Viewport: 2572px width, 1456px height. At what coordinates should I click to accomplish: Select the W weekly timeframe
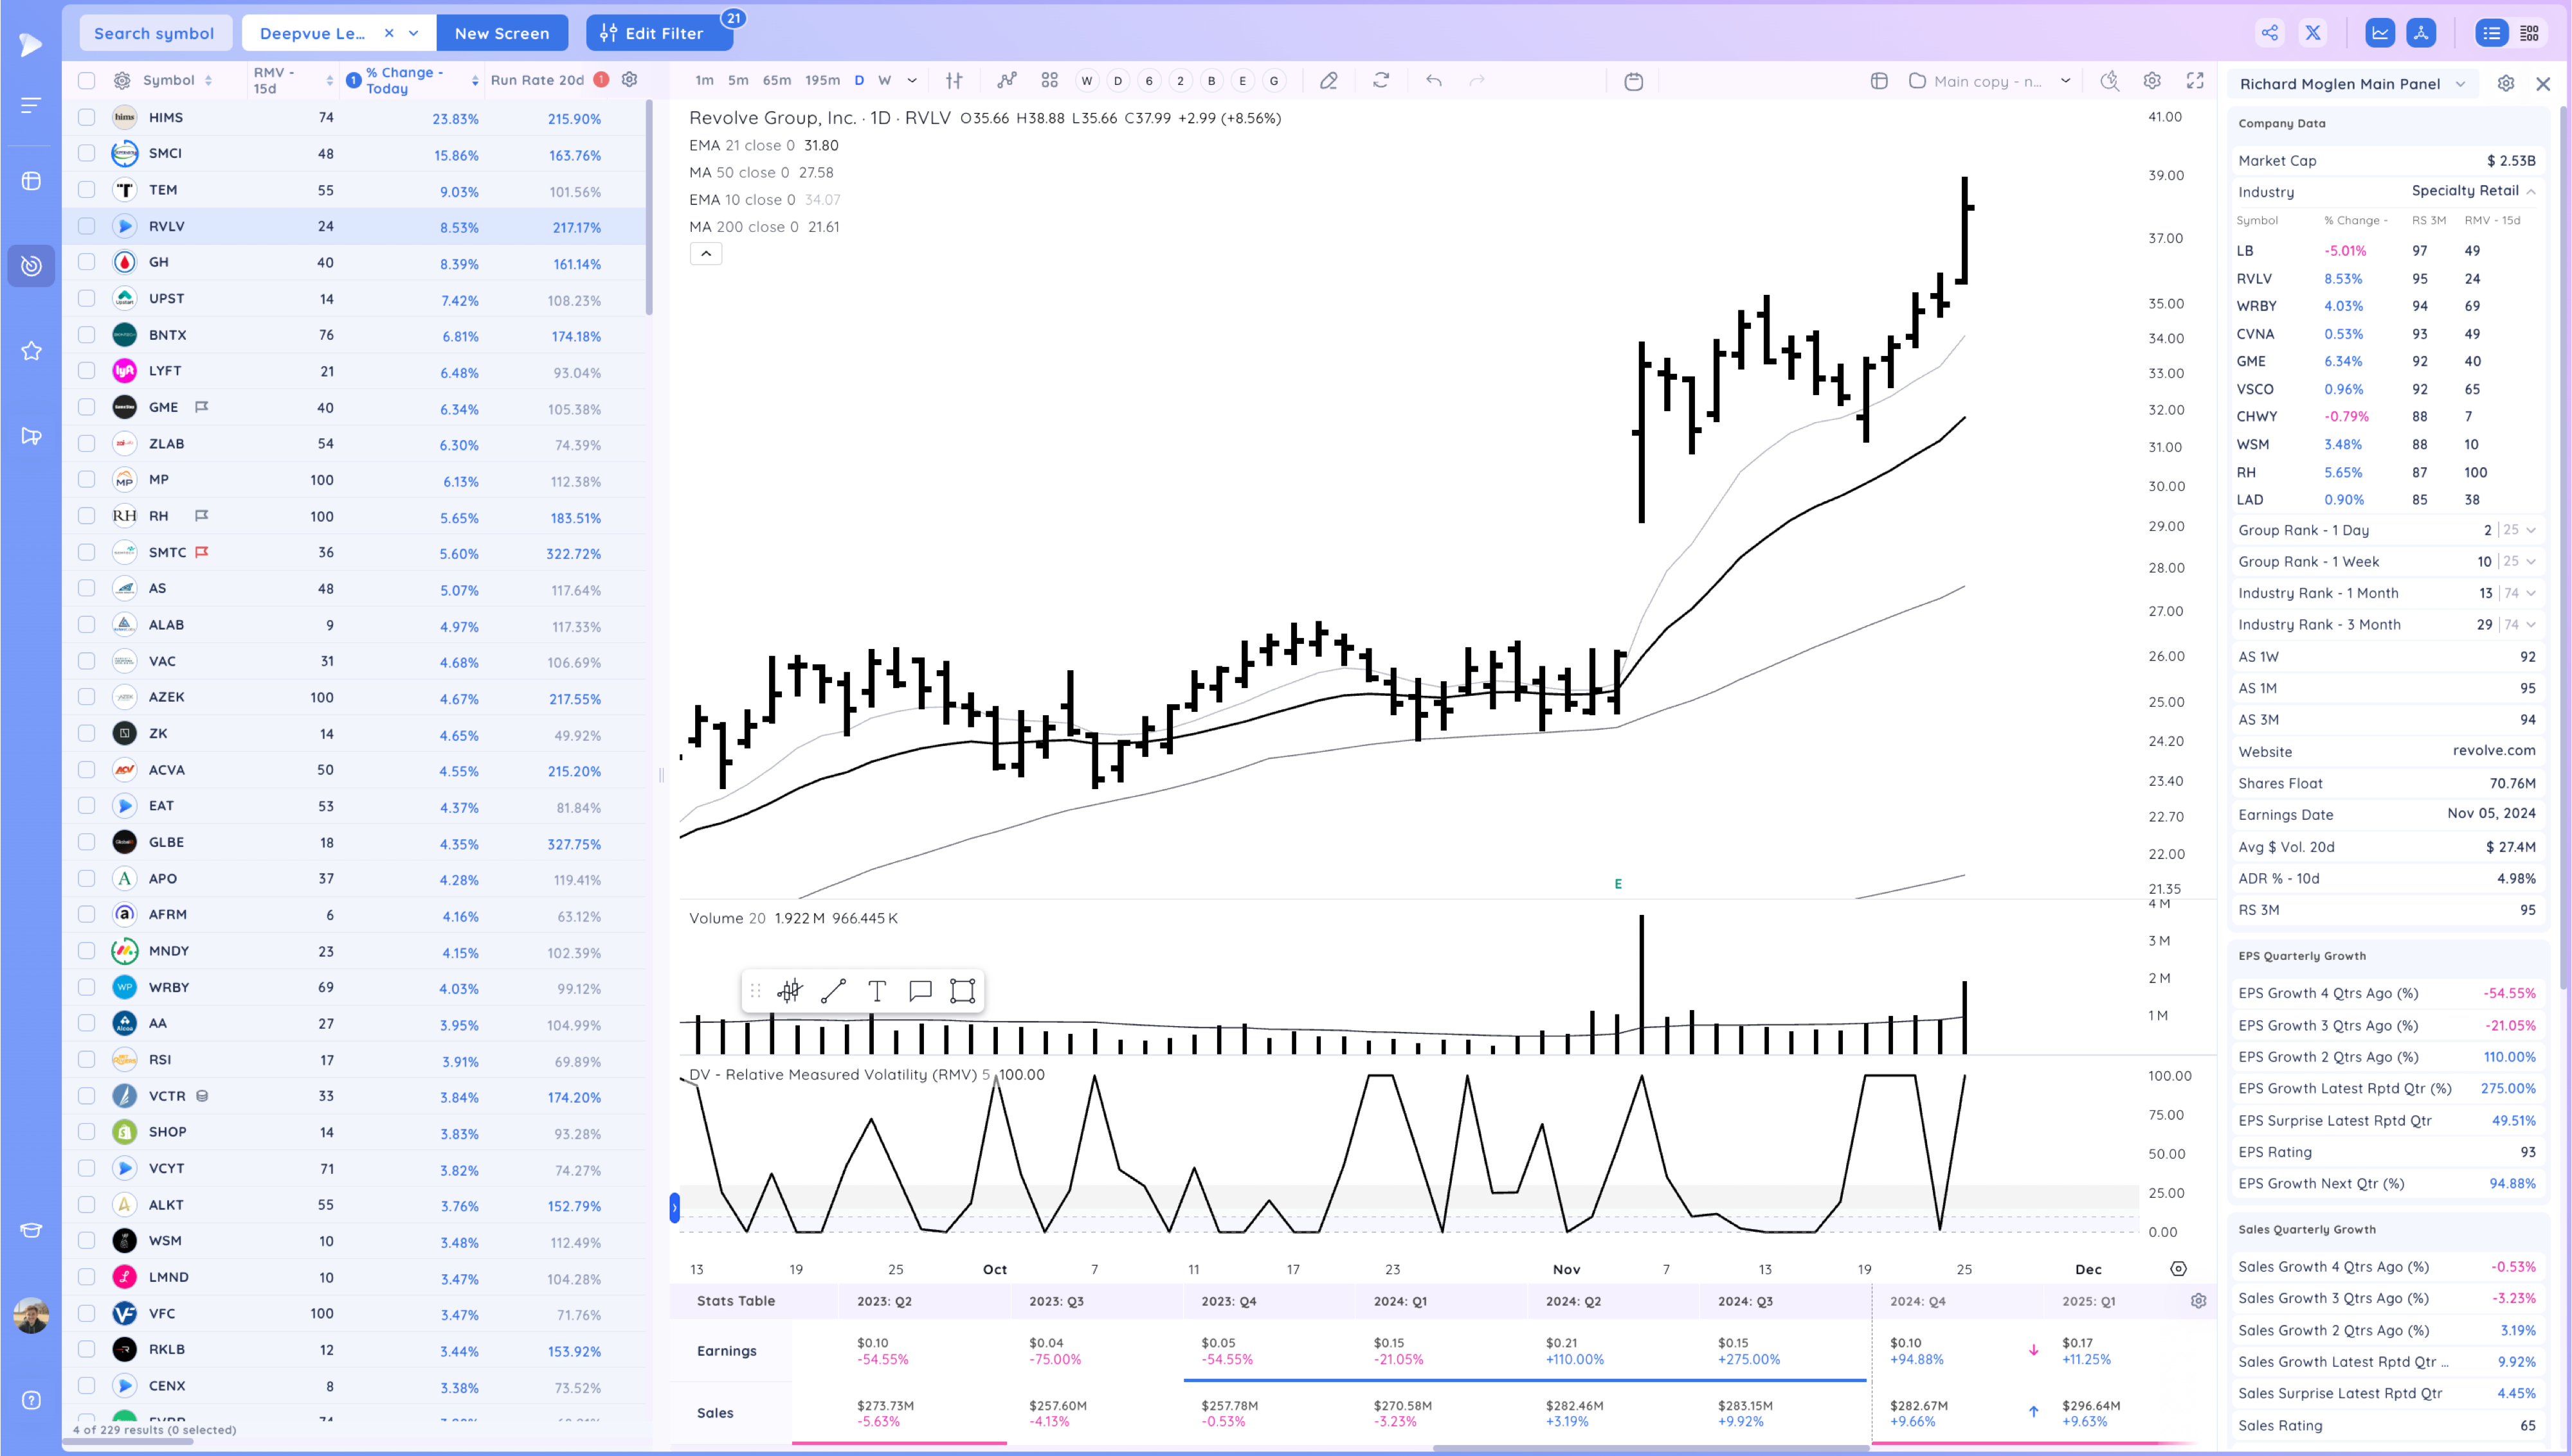pyautogui.click(x=884, y=81)
